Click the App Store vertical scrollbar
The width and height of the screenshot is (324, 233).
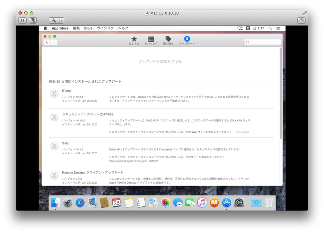coord(281,93)
